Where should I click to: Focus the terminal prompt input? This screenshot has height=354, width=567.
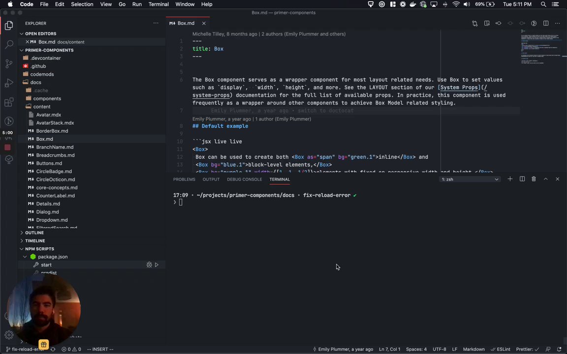point(181,202)
